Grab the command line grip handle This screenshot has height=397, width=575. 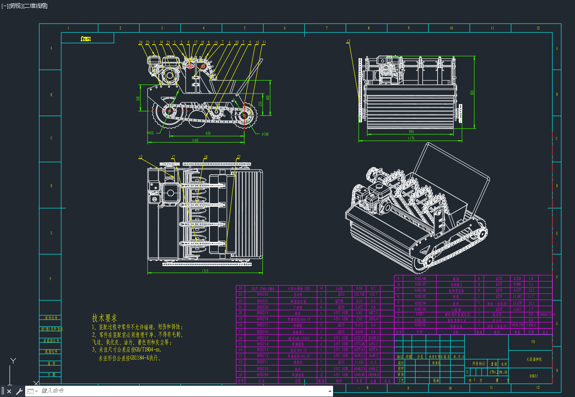point(3,391)
